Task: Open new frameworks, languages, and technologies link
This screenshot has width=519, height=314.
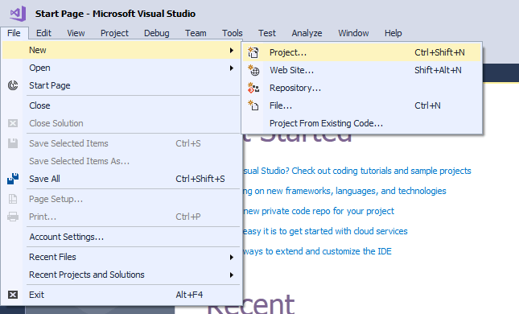Action: coord(344,191)
